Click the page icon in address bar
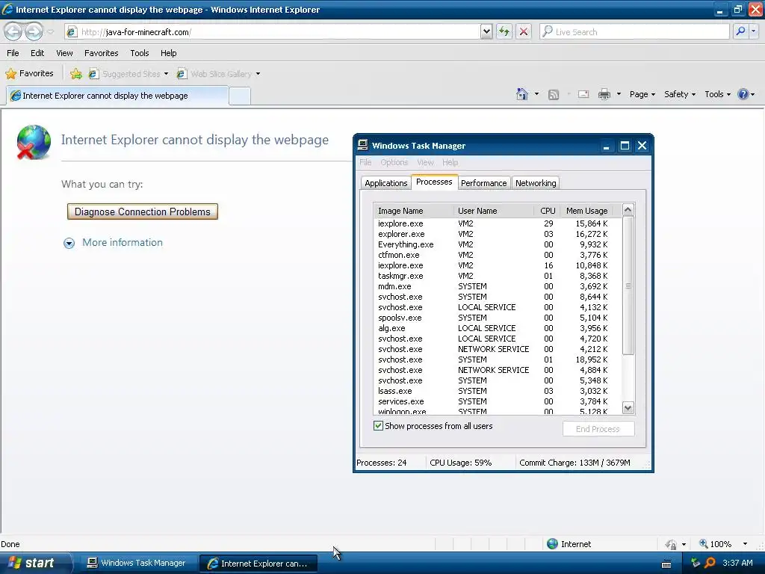 (72, 32)
